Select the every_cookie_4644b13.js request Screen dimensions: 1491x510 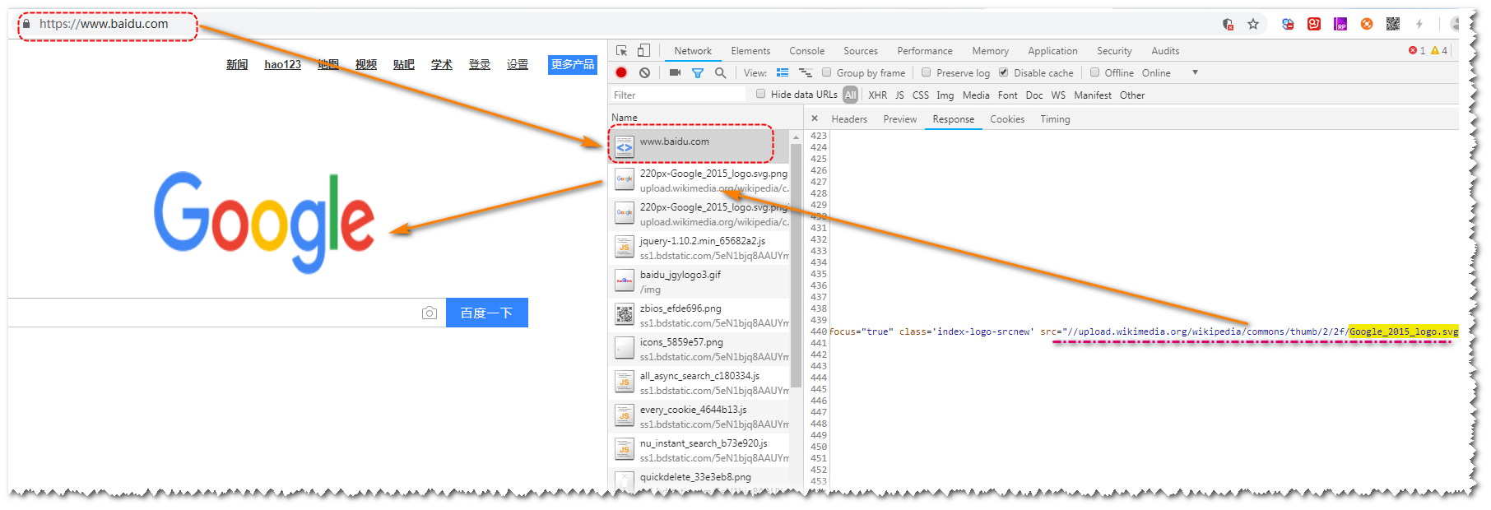pyautogui.click(x=699, y=416)
